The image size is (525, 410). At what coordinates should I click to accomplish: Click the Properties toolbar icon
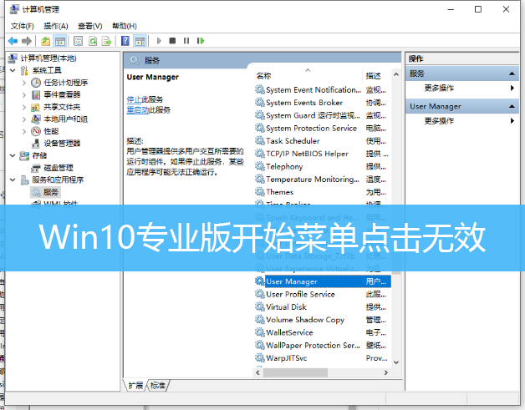coord(78,41)
